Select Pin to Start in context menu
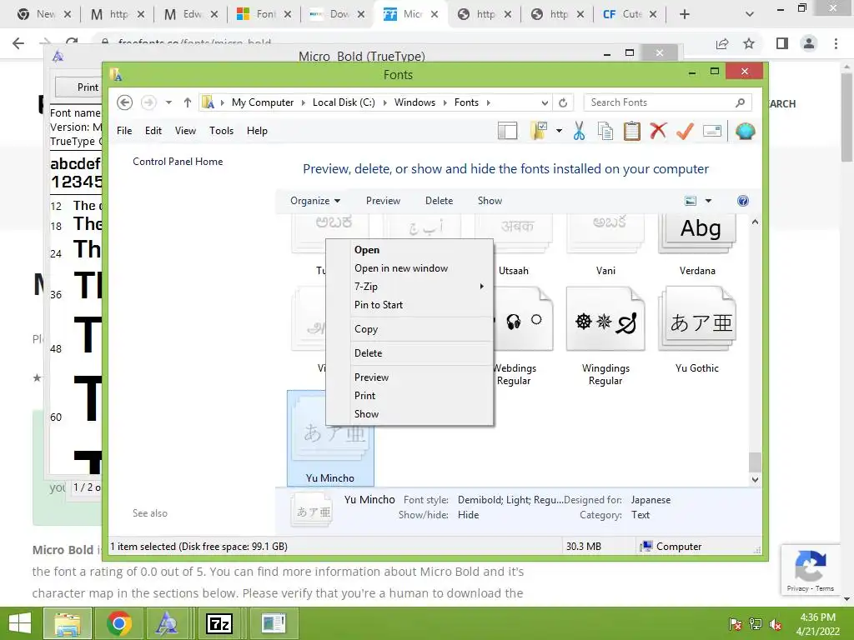Image resolution: width=854 pixels, height=640 pixels. click(409, 305)
